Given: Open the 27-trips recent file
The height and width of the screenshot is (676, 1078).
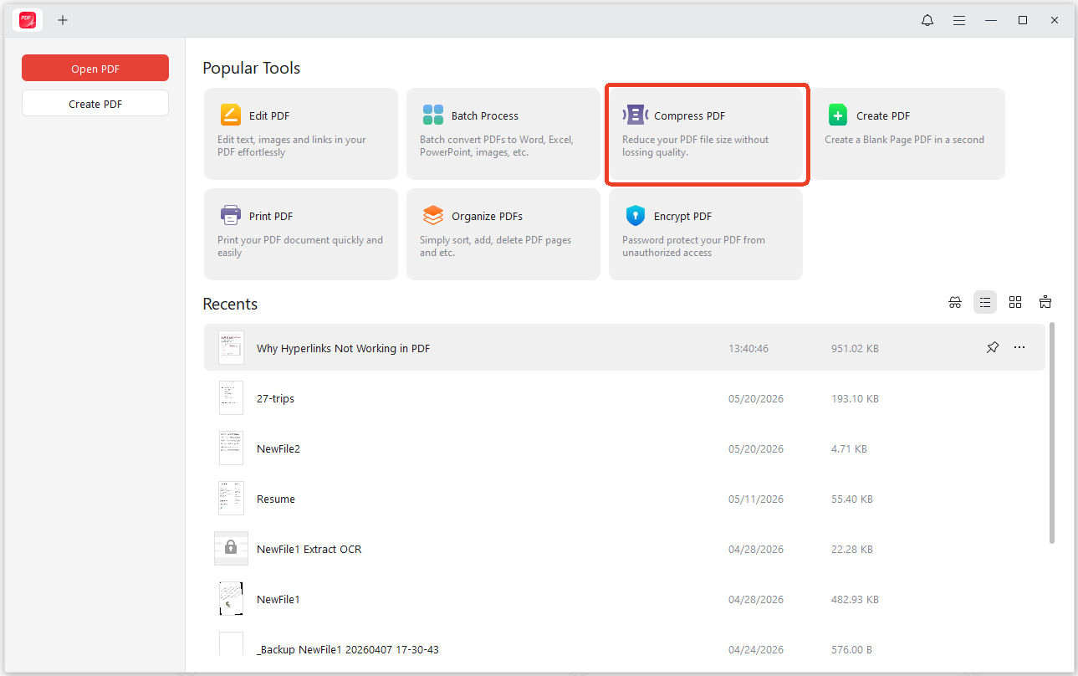Looking at the screenshot, I should 625,398.
